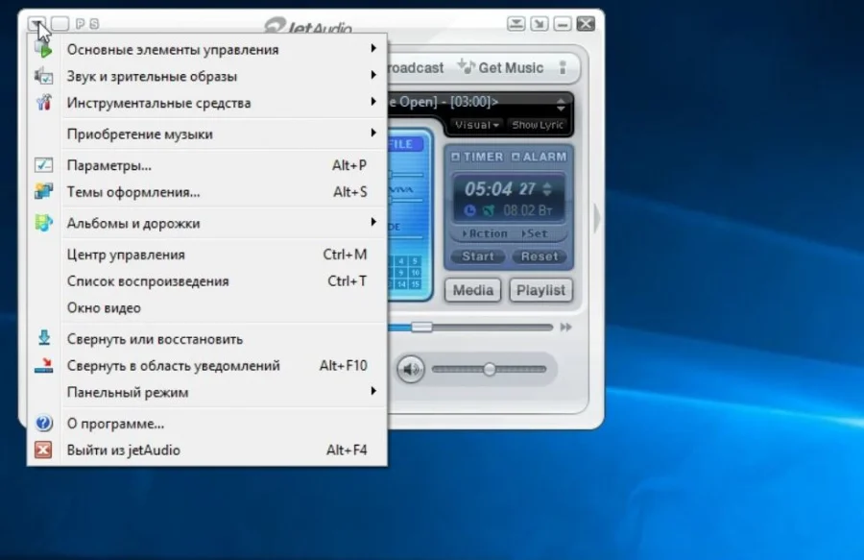Click the timer Start button
The height and width of the screenshot is (560, 864).
pyautogui.click(x=478, y=256)
